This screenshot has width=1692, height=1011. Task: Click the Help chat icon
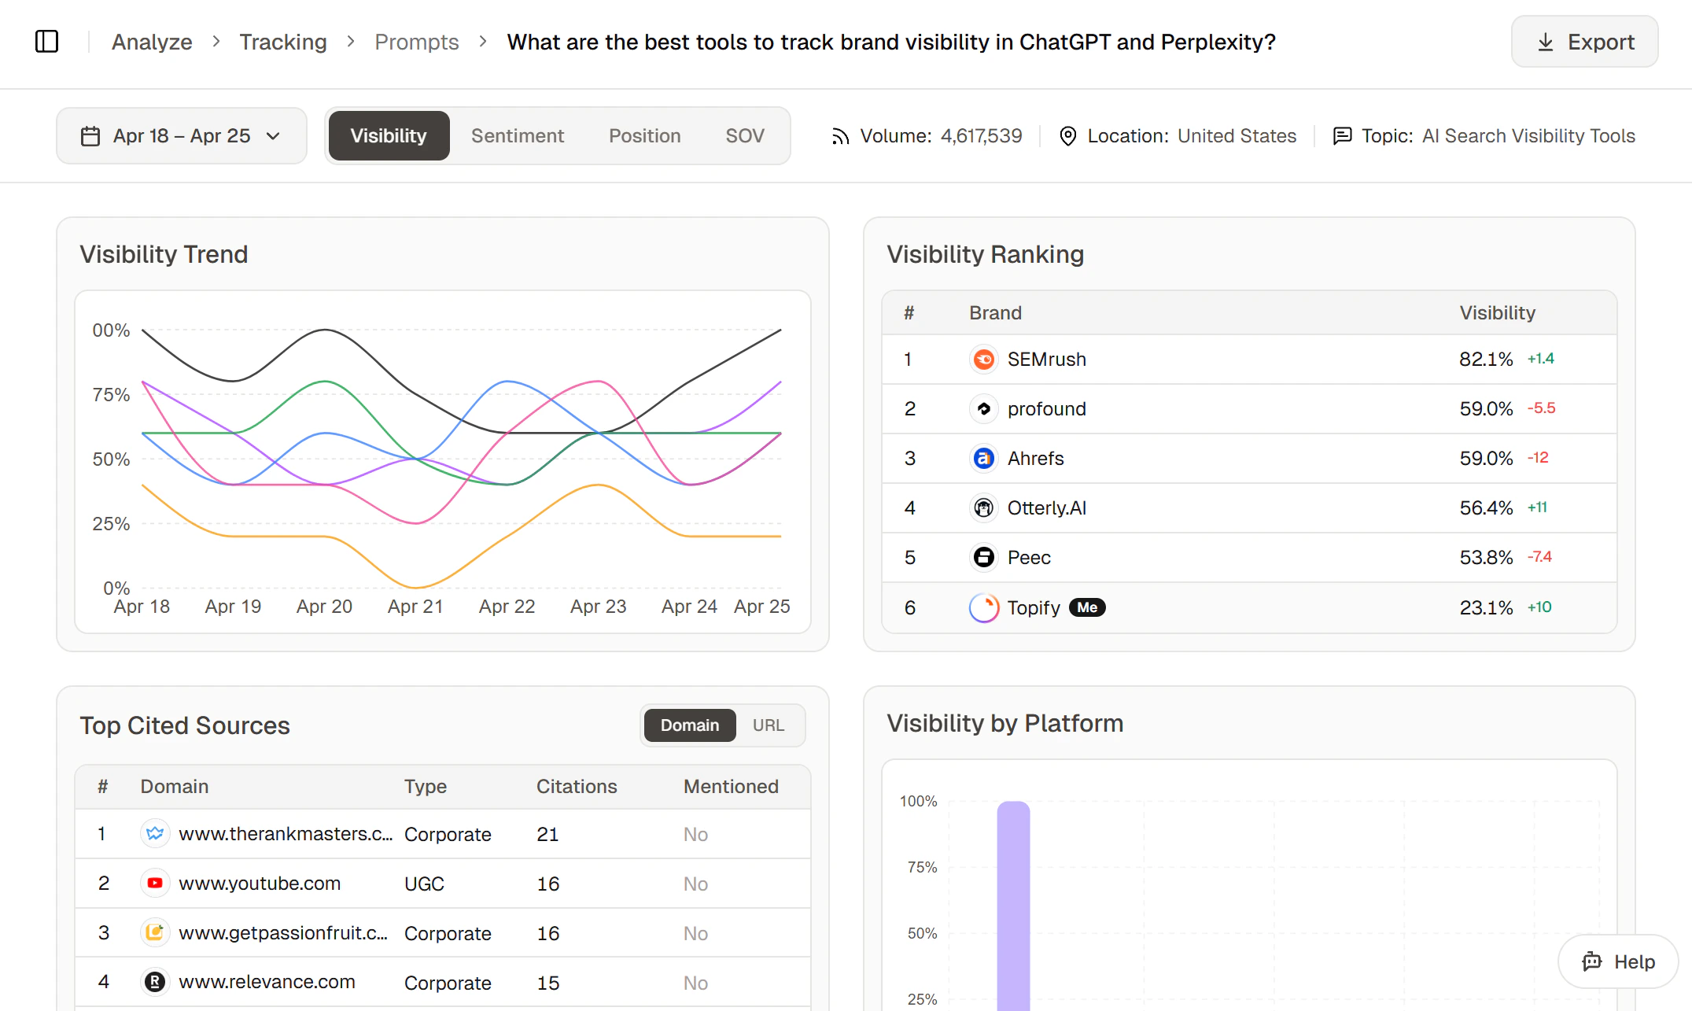coord(1592,961)
